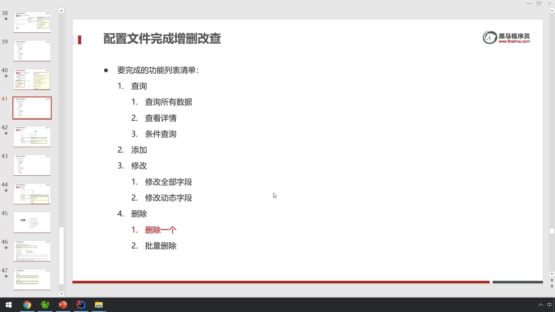555x312 pixels.
Task: Select slide 45 thumbnail
Action: [x=32, y=222]
